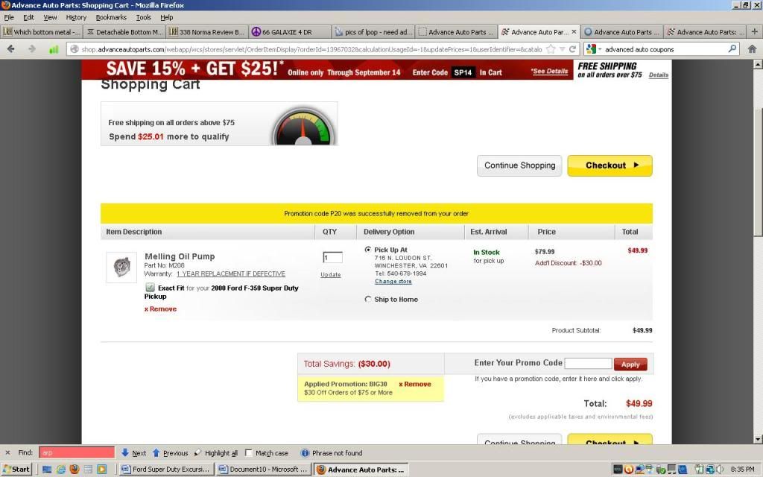This screenshot has width=763, height=477.
Task: Click the Find text field
Action: [x=77, y=452]
